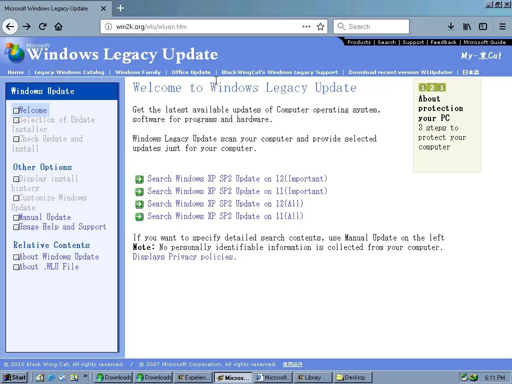Image resolution: width=512 pixels, height=384 pixels.
Task: Open Download recent version WLUpdator
Action: [x=400, y=72]
